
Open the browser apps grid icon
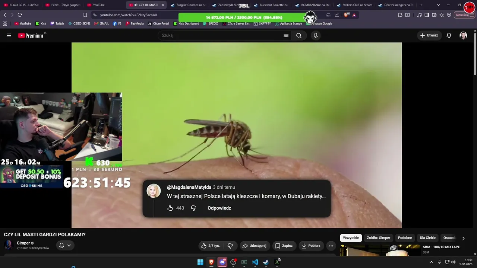coord(5,23)
